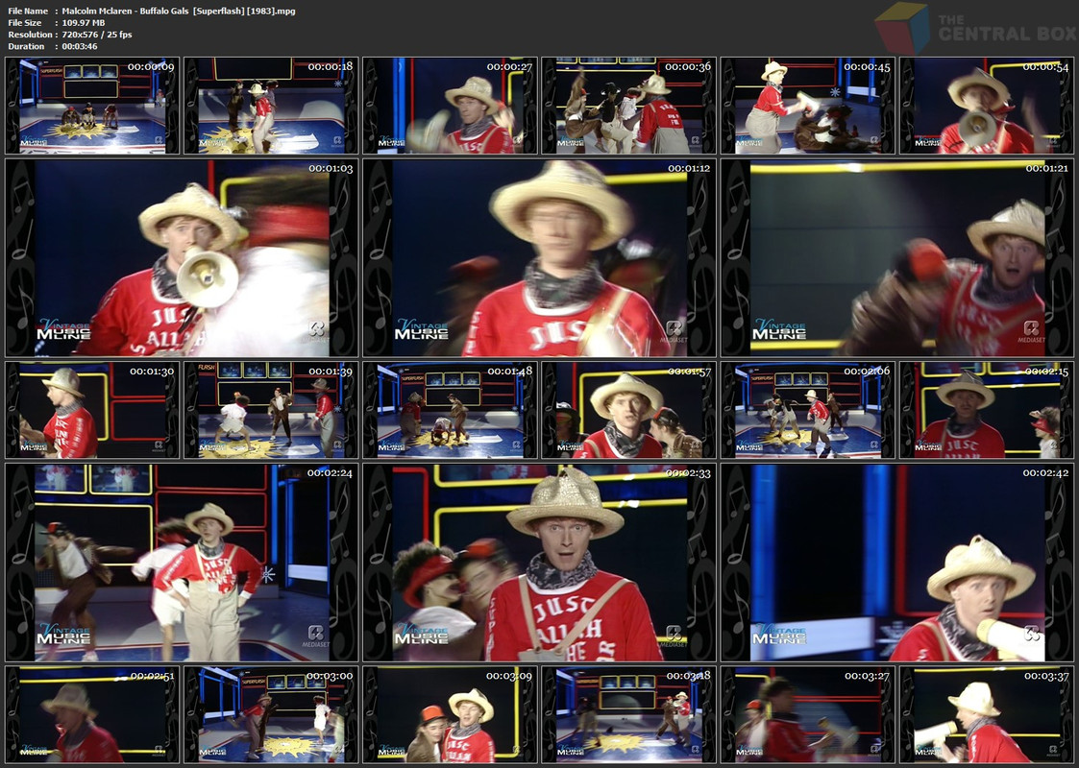Click the Central Box cube logo
This screenshot has height=768, width=1079.
[x=902, y=29]
